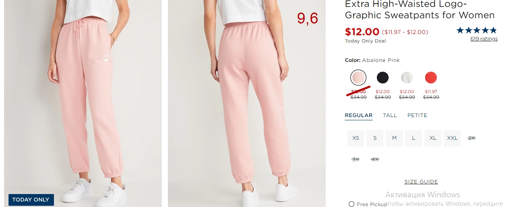Select size M
Screen dimensions: 505x207
(x=394, y=138)
